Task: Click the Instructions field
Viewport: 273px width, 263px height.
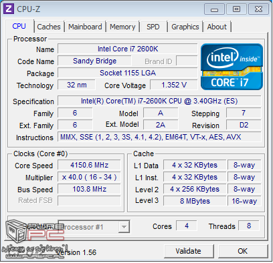Action: tap(159, 137)
